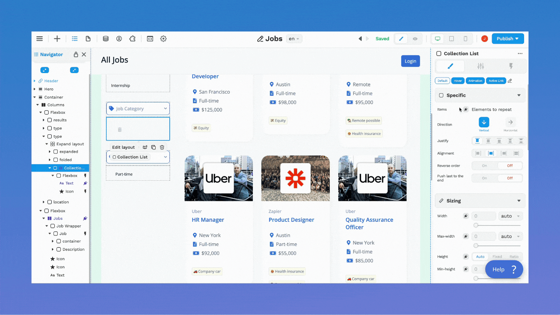Viewport: 560px width, 315px height.
Task: Open the code editor window icon
Action: [x=150, y=38]
